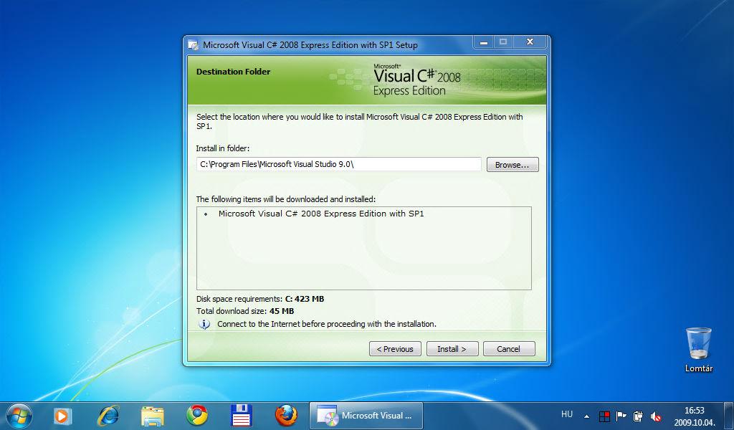Open the Lomtár recycle bin icon
The height and width of the screenshot is (430, 734).
point(699,350)
